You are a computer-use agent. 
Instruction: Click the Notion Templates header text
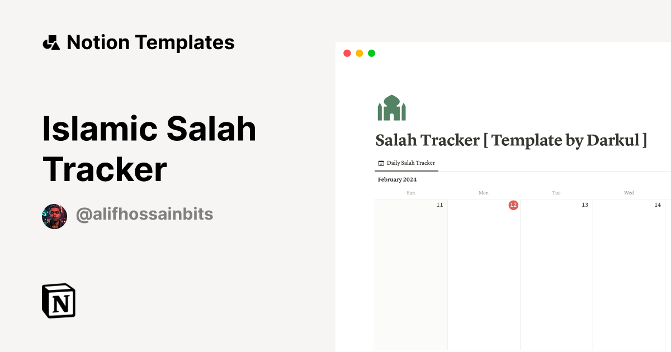151,42
